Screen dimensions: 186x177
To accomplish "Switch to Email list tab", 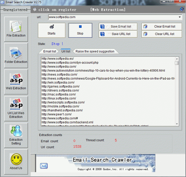I will pos(50,51).
